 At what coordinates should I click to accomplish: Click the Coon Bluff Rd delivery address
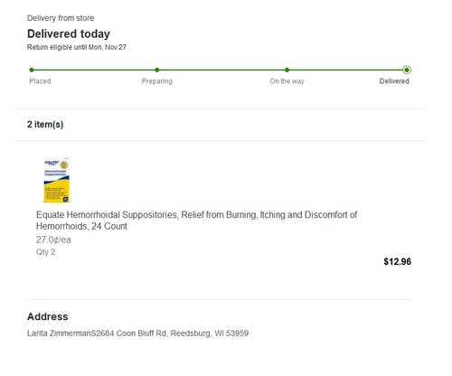point(137,334)
